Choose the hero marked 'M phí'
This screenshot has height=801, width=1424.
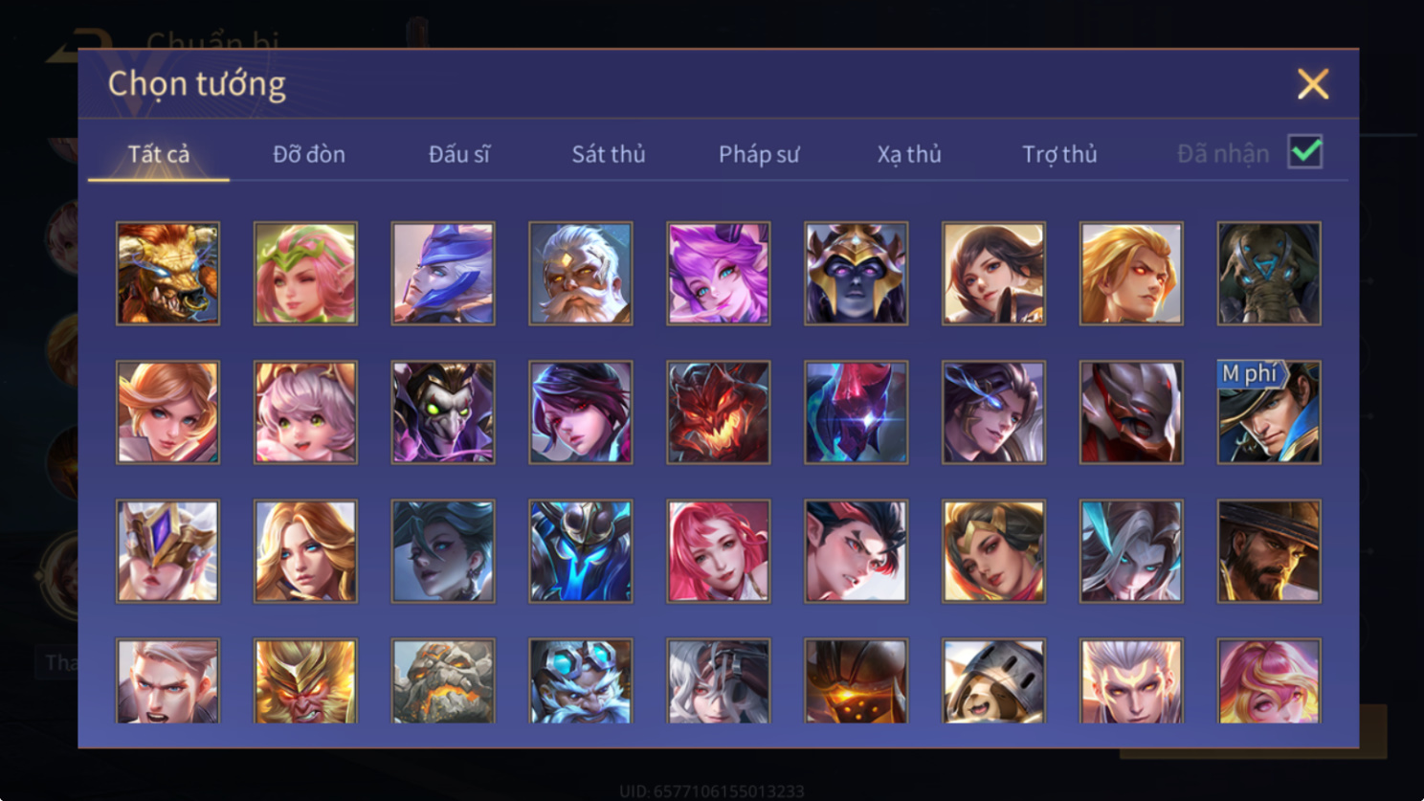pyautogui.click(x=1268, y=412)
